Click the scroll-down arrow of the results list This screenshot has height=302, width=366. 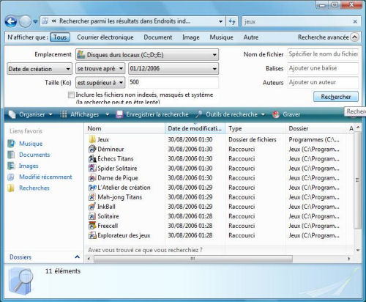coord(358,250)
